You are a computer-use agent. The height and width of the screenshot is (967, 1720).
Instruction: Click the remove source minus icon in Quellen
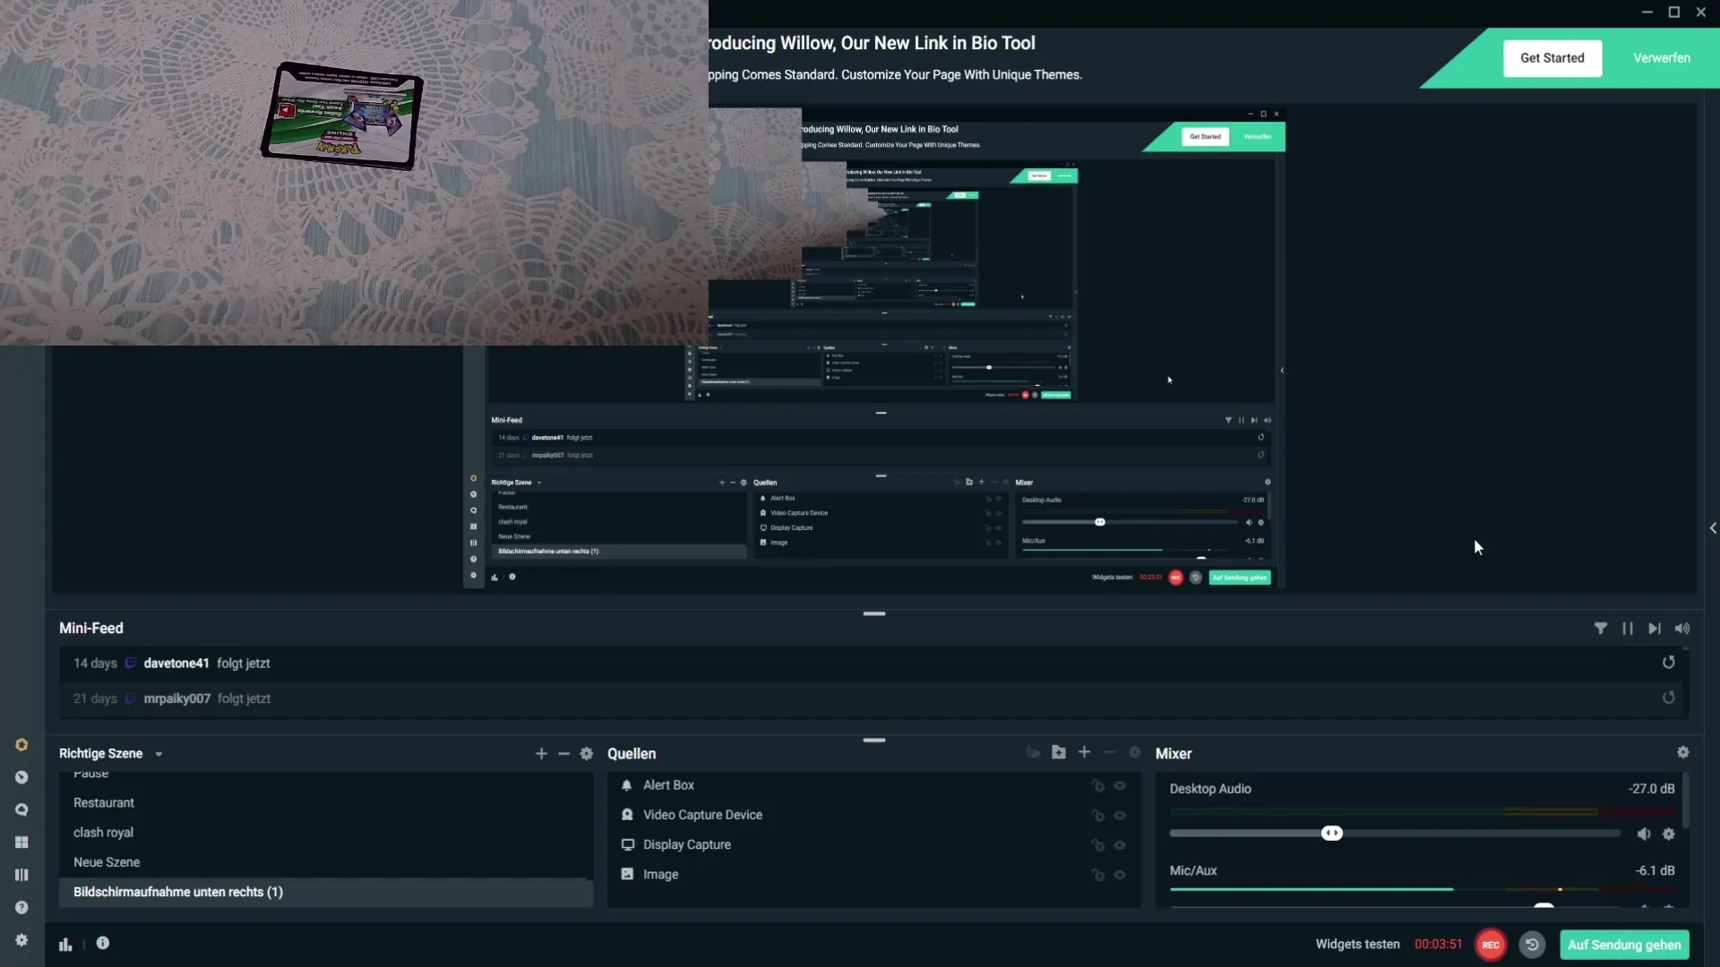coord(1110,752)
